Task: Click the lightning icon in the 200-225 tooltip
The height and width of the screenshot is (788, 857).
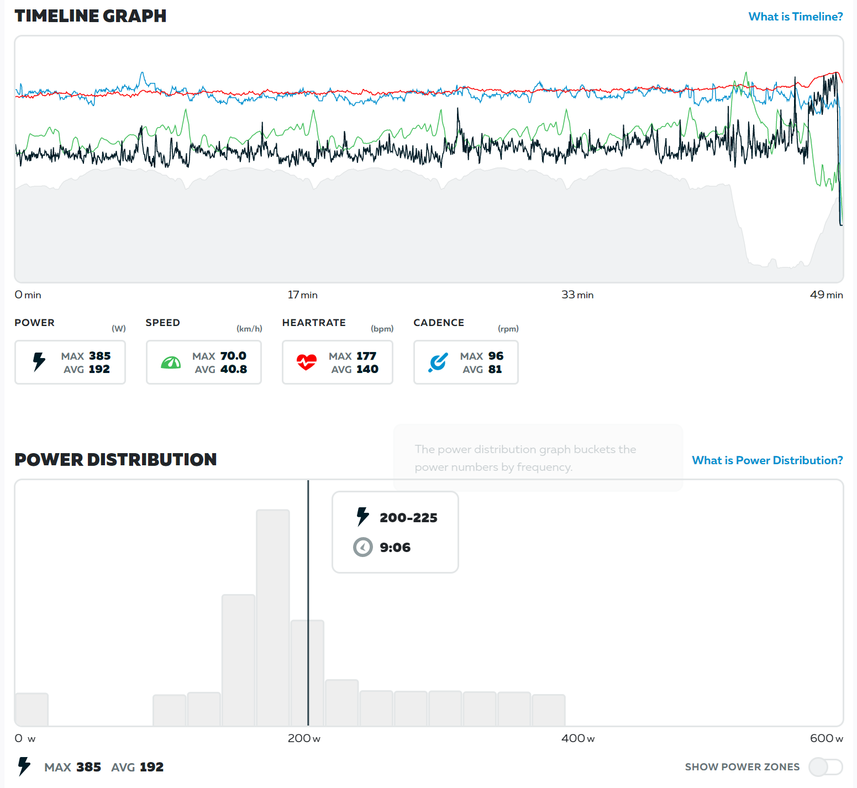Action: point(362,517)
